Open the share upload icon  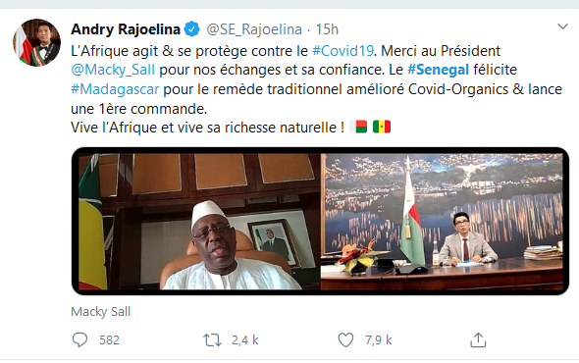coord(478,339)
